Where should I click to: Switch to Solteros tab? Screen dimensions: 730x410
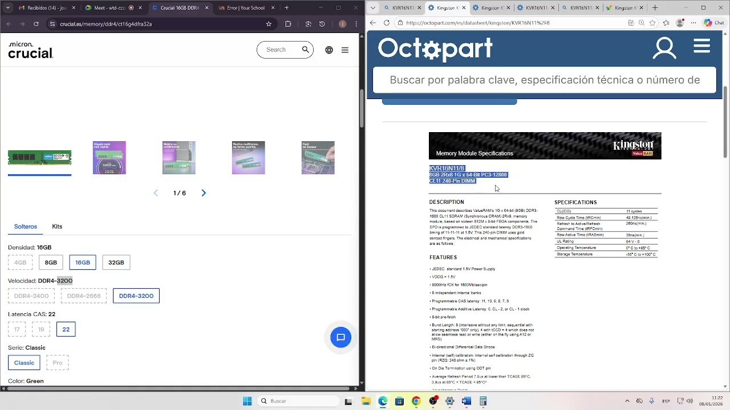click(26, 227)
